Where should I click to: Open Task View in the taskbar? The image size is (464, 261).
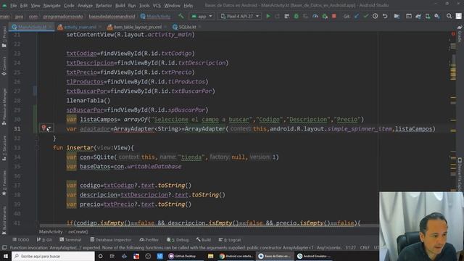(112, 256)
